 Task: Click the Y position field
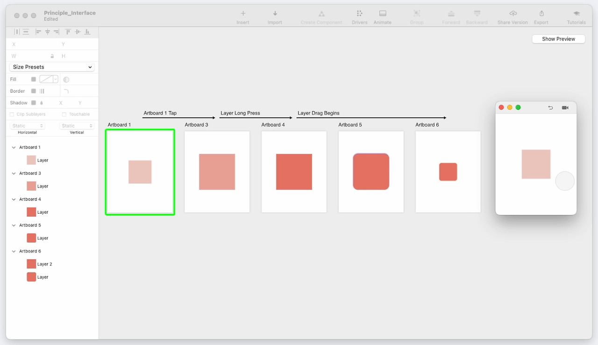[78, 44]
